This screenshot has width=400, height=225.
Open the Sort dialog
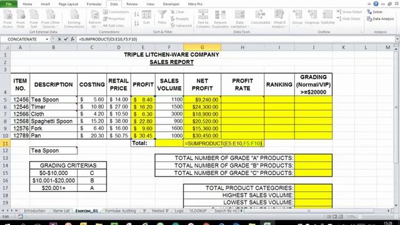tap(146, 17)
